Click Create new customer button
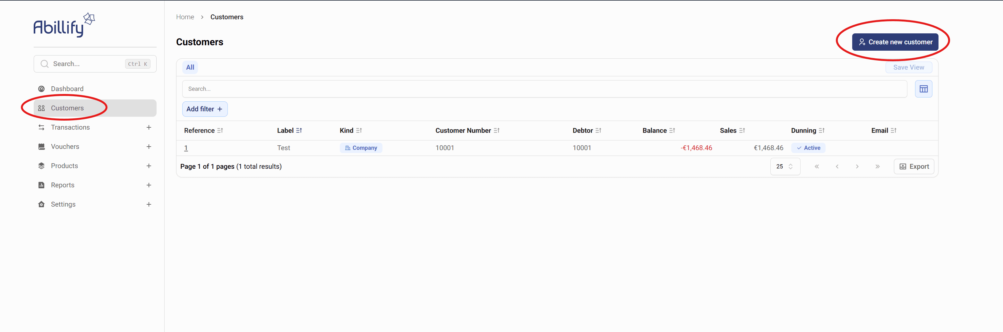This screenshot has width=1003, height=332. click(895, 42)
